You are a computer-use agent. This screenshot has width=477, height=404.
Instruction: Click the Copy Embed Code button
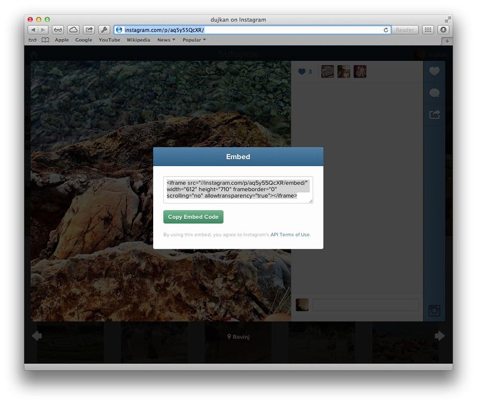pos(193,217)
